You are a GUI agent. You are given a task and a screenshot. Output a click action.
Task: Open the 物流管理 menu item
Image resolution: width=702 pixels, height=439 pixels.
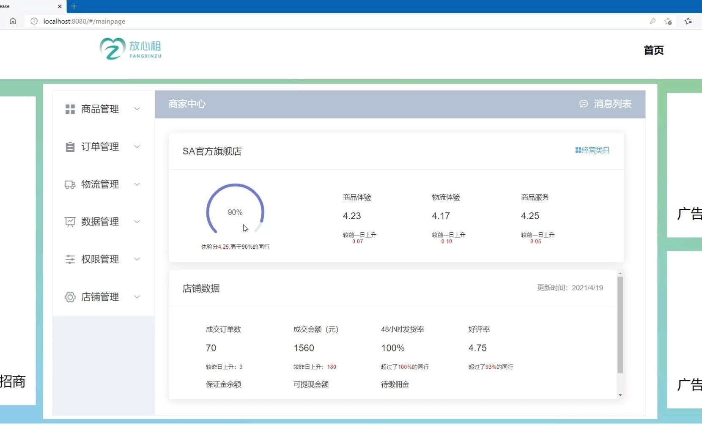point(104,184)
